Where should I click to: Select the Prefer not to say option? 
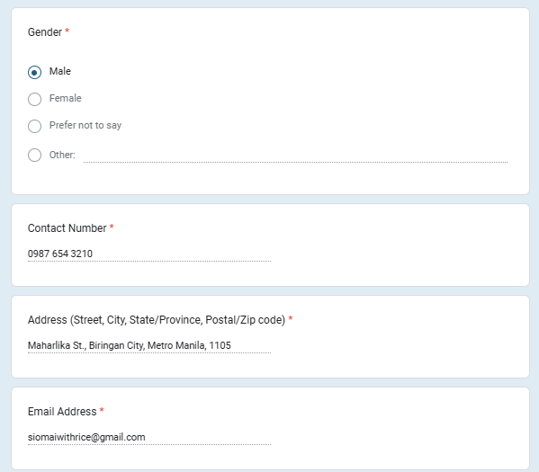click(x=34, y=126)
